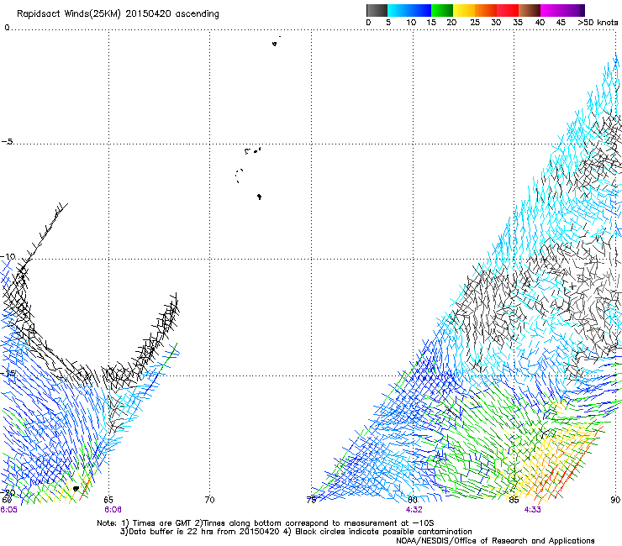The height and width of the screenshot is (546, 622).
Task: Click the purple time label '6:05'
Action: point(8,510)
